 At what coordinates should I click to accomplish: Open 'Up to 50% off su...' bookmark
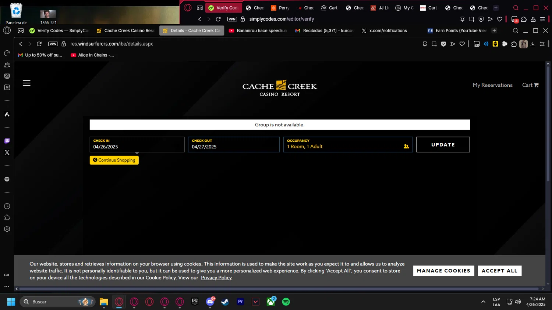coord(40,55)
